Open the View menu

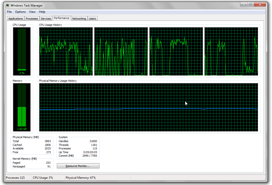32,12
